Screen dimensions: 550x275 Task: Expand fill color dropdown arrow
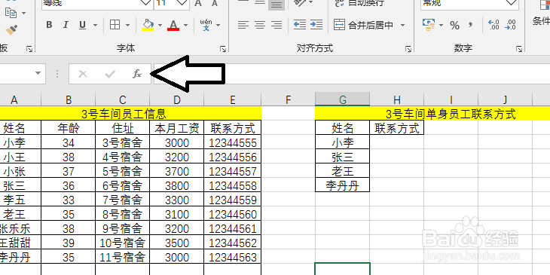click(160, 26)
